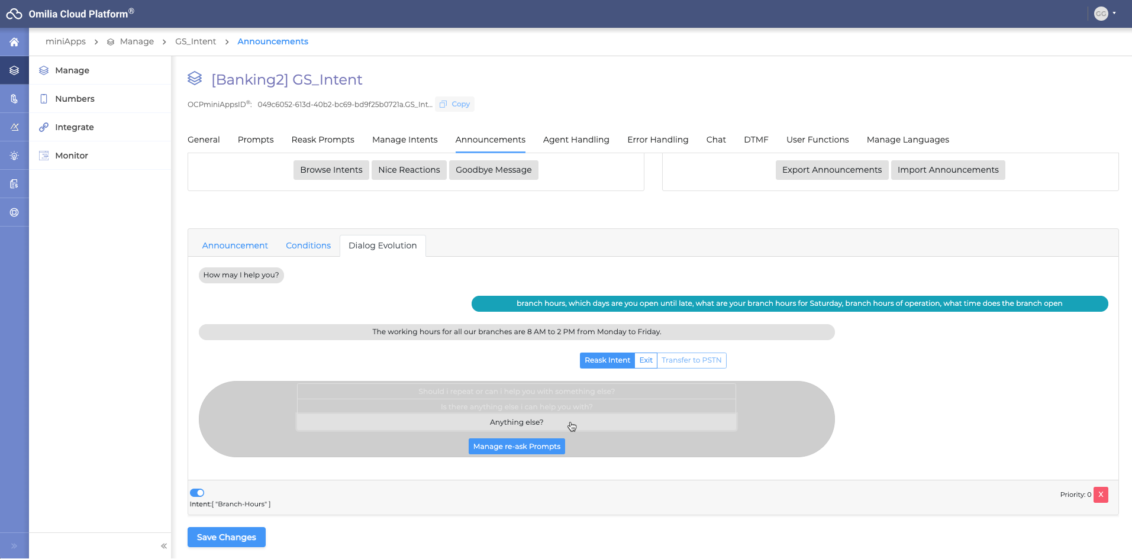1132x559 pixels.
Task: Click the Intent Branch-Hours label
Action: click(230, 504)
